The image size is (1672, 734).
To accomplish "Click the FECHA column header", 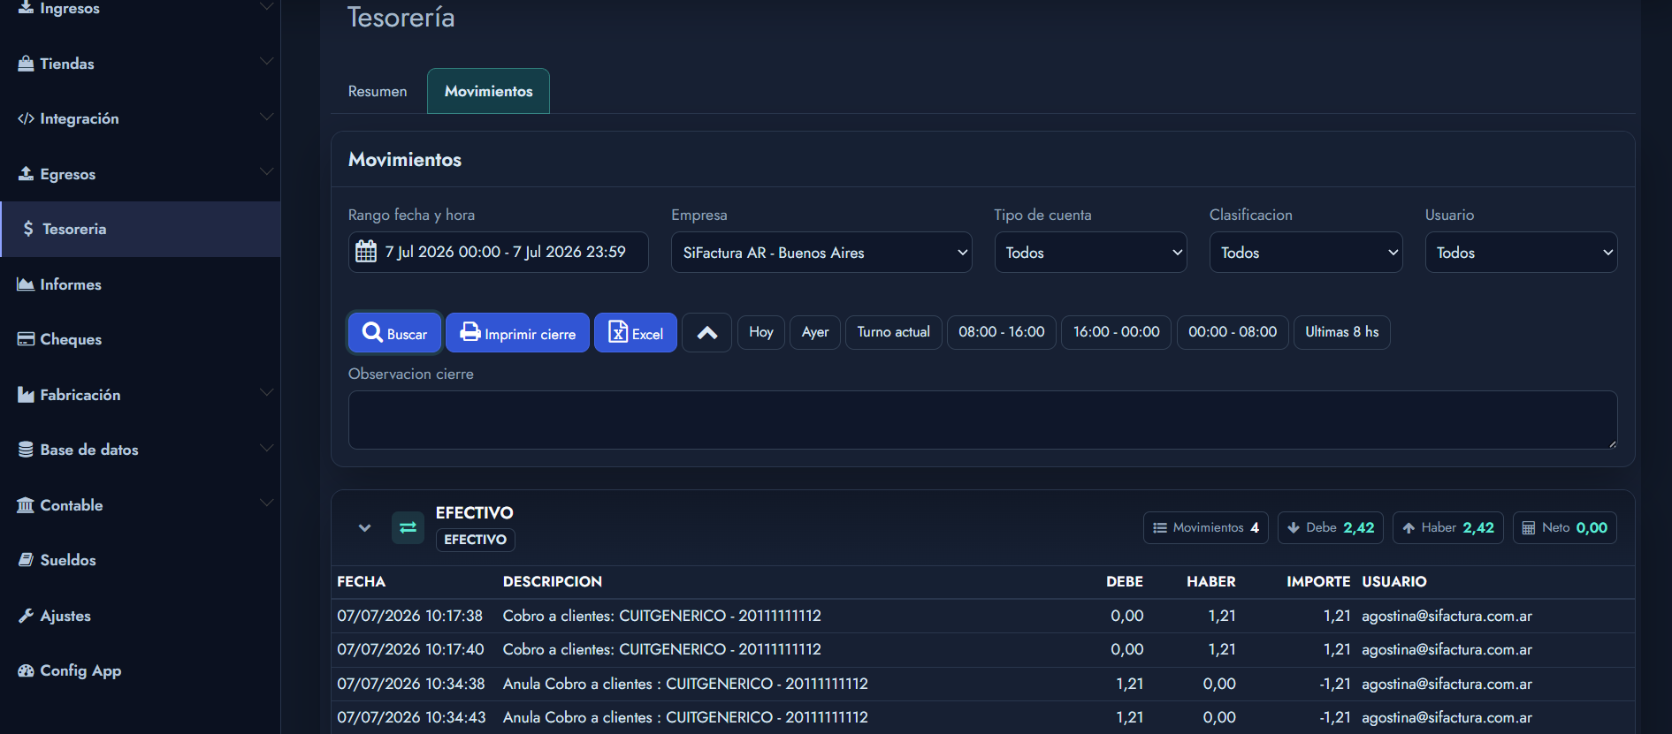I will (362, 582).
